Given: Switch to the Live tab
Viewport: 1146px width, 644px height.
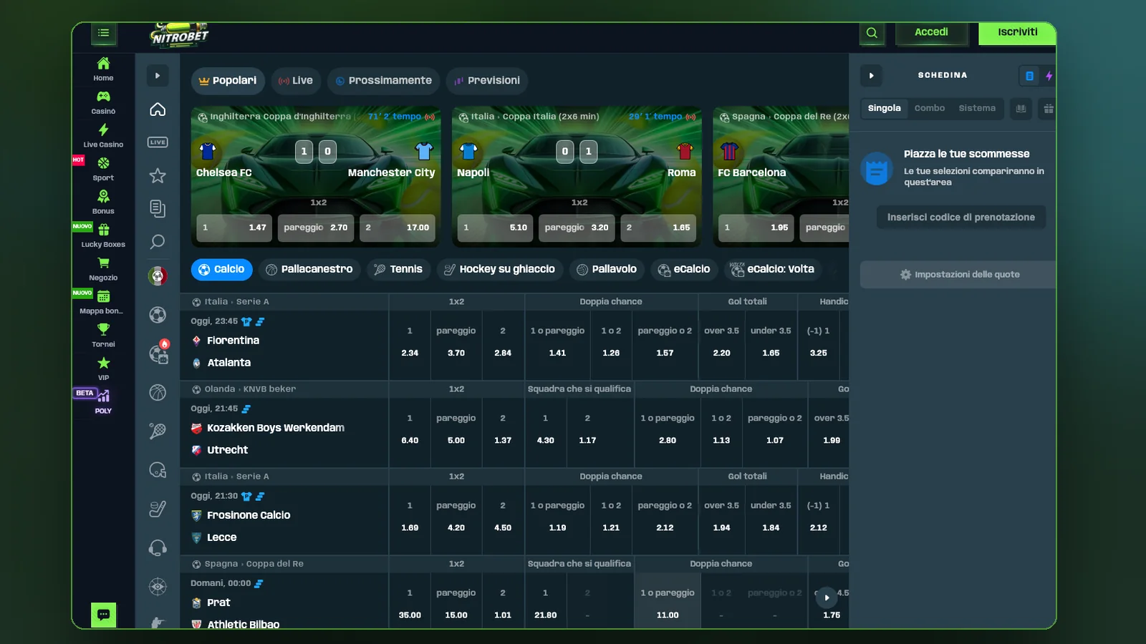Looking at the screenshot, I should 296,81.
